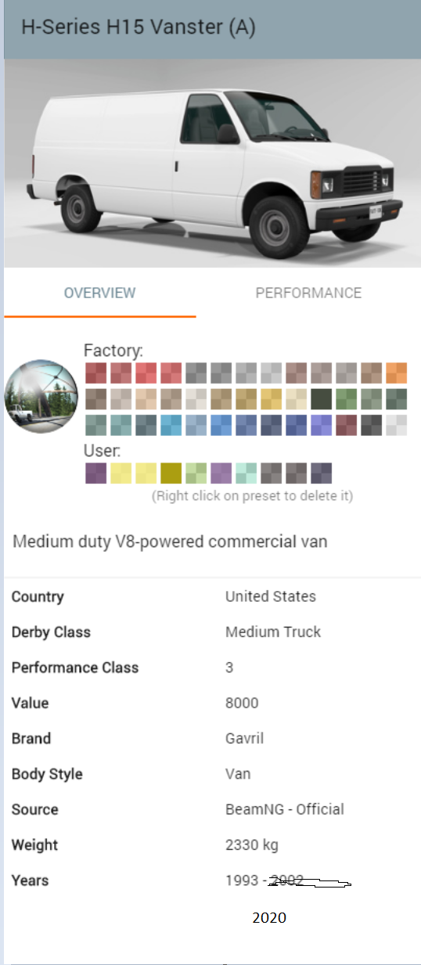Choose the light green user color preset
The width and height of the screenshot is (421, 965).
[x=196, y=473]
